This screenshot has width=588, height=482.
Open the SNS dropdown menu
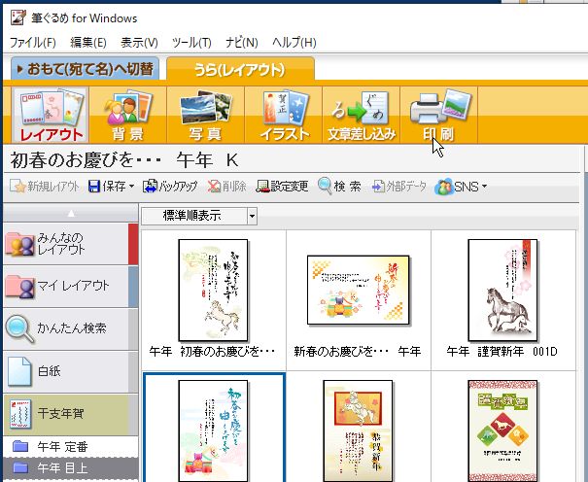click(x=461, y=187)
